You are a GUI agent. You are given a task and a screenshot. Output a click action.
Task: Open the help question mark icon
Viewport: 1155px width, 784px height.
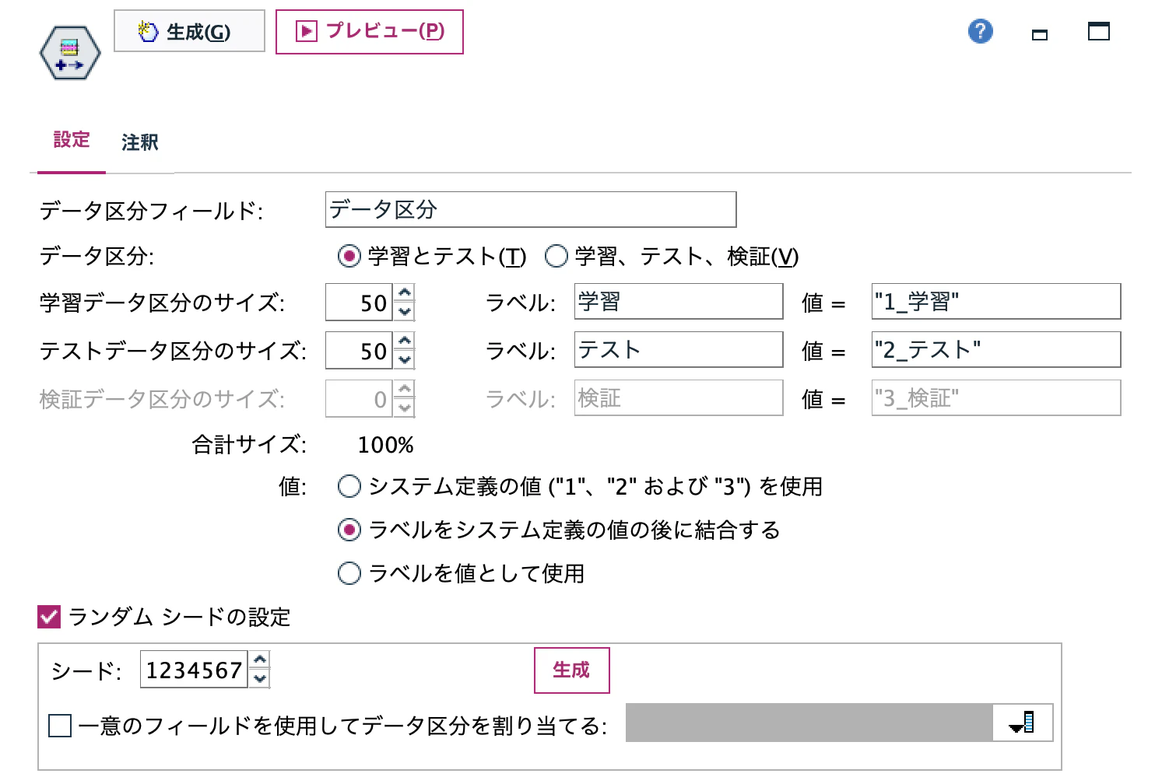click(x=980, y=31)
